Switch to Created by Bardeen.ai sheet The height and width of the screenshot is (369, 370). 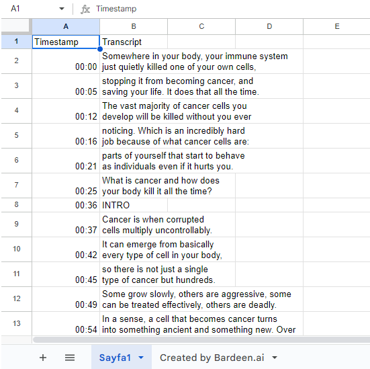pos(212,358)
